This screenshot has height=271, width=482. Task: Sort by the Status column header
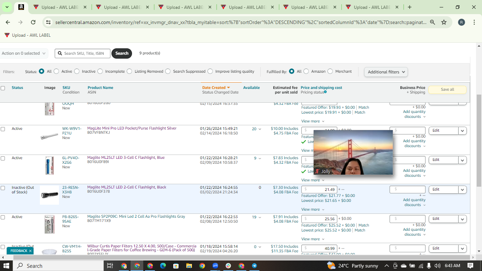(17, 88)
